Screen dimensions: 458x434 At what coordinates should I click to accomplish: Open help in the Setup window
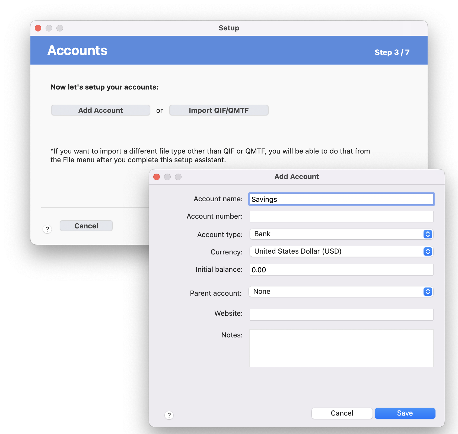tap(47, 229)
